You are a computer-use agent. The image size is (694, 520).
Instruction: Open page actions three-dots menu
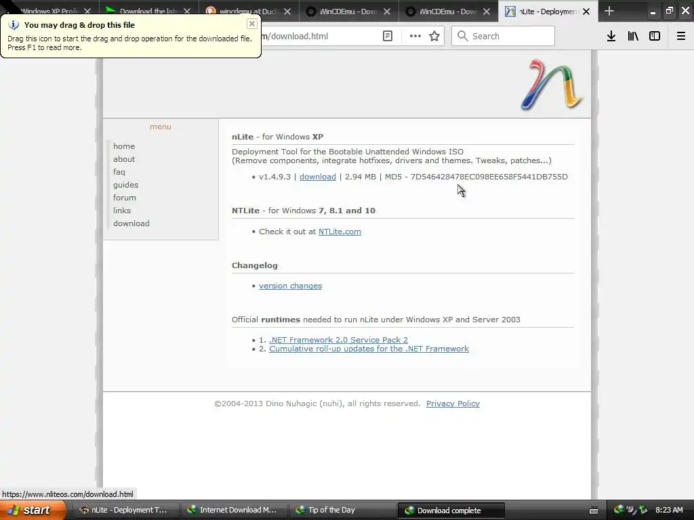pos(415,37)
